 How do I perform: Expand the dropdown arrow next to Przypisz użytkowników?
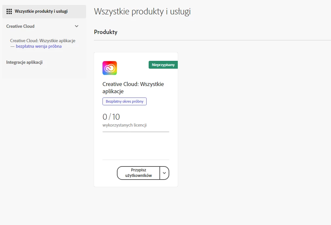(x=164, y=173)
